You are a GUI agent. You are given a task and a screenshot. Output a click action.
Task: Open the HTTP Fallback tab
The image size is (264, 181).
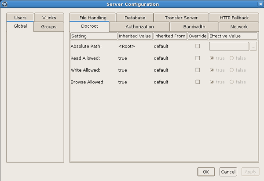[x=234, y=18]
